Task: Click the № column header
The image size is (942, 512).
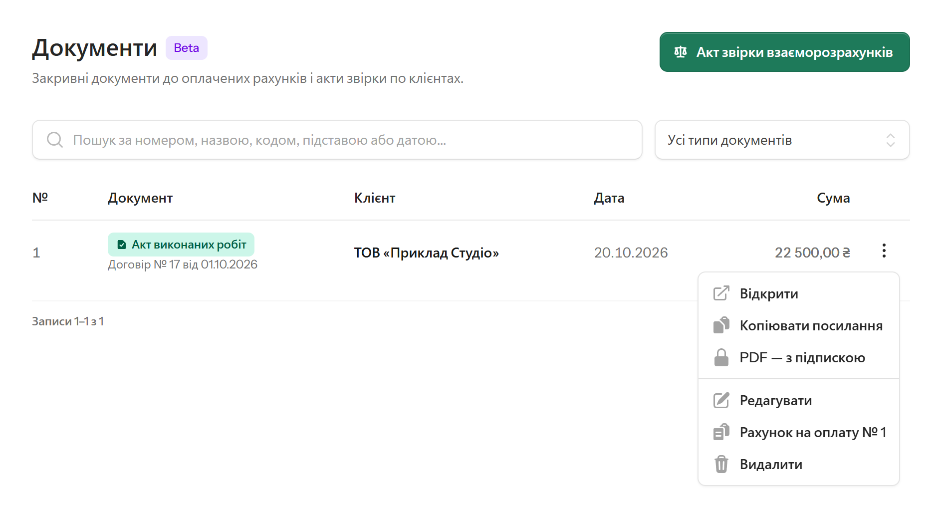Action: tap(40, 198)
